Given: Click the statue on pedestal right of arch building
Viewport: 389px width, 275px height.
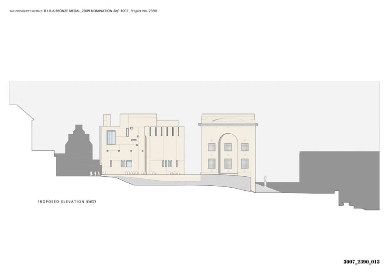Looking at the screenshot, I should pos(265,181).
